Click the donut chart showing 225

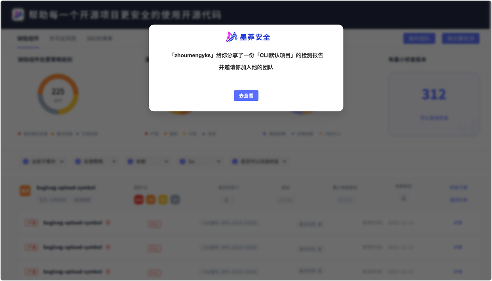coord(58,94)
